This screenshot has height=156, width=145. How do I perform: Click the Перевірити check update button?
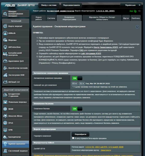[81, 134]
